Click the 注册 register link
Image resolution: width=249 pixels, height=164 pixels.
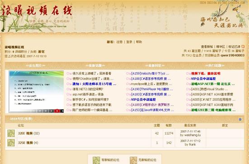(119, 42)
